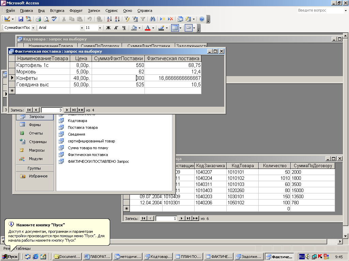The height and width of the screenshot is (261, 349).
Task: Click the Пуск start button
Action: 10,257
